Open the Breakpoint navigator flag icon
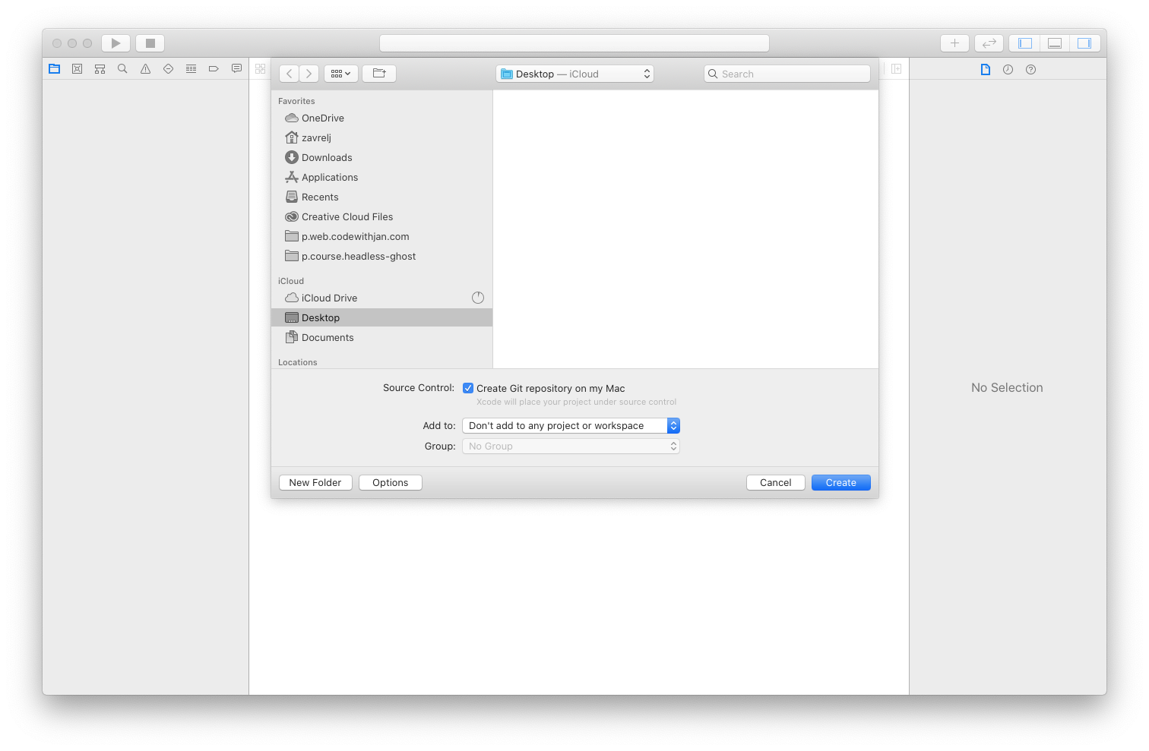 tap(214, 68)
